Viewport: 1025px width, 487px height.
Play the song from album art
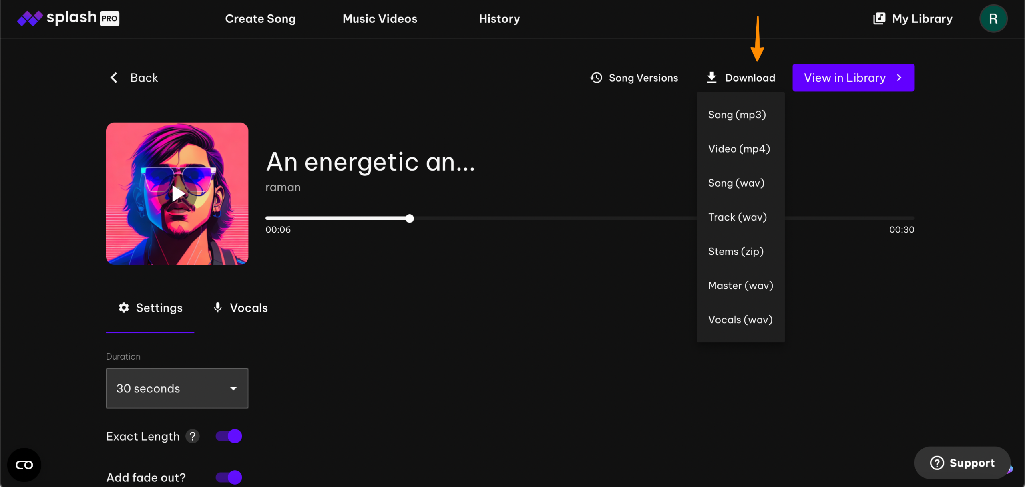pos(177,194)
